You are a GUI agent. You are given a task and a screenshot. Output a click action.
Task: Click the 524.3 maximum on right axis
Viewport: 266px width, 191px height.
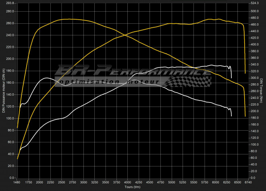254,3
